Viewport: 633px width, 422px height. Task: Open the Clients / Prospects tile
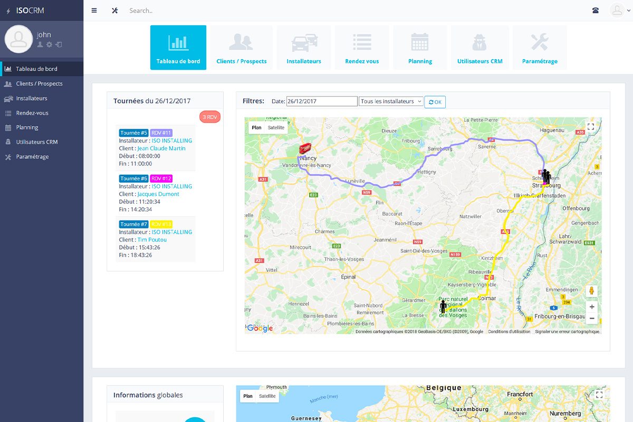[x=242, y=47]
